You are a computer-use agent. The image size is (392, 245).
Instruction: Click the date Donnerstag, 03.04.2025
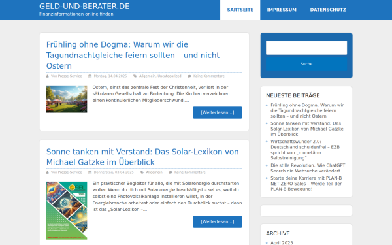(x=114, y=172)
